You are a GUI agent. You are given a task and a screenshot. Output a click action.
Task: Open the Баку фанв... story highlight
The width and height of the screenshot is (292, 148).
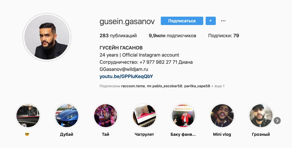pos(183,116)
